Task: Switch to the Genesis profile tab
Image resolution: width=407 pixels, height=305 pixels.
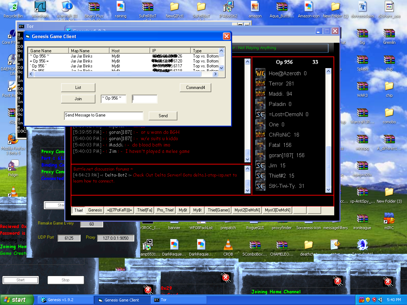Action: 95,210
